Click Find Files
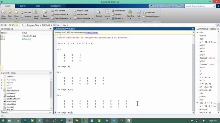220x123 pixels. tap(26, 13)
